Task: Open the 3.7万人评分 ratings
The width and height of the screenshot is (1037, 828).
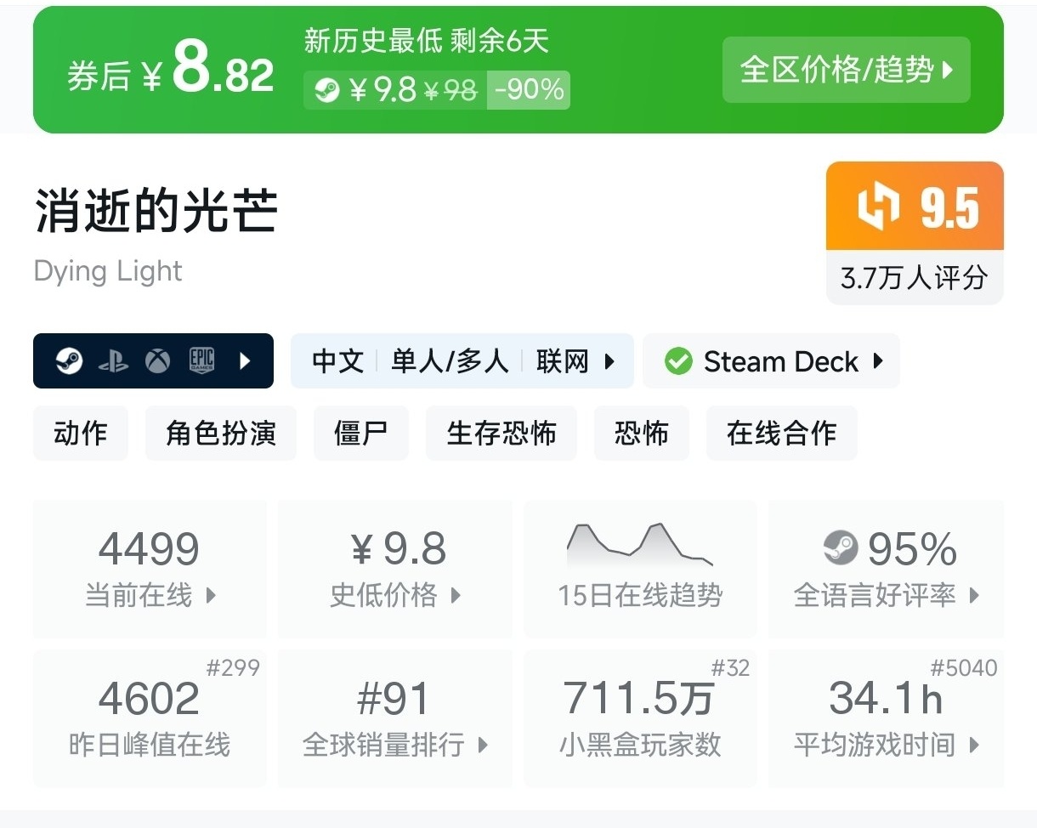Action: (915, 277)
